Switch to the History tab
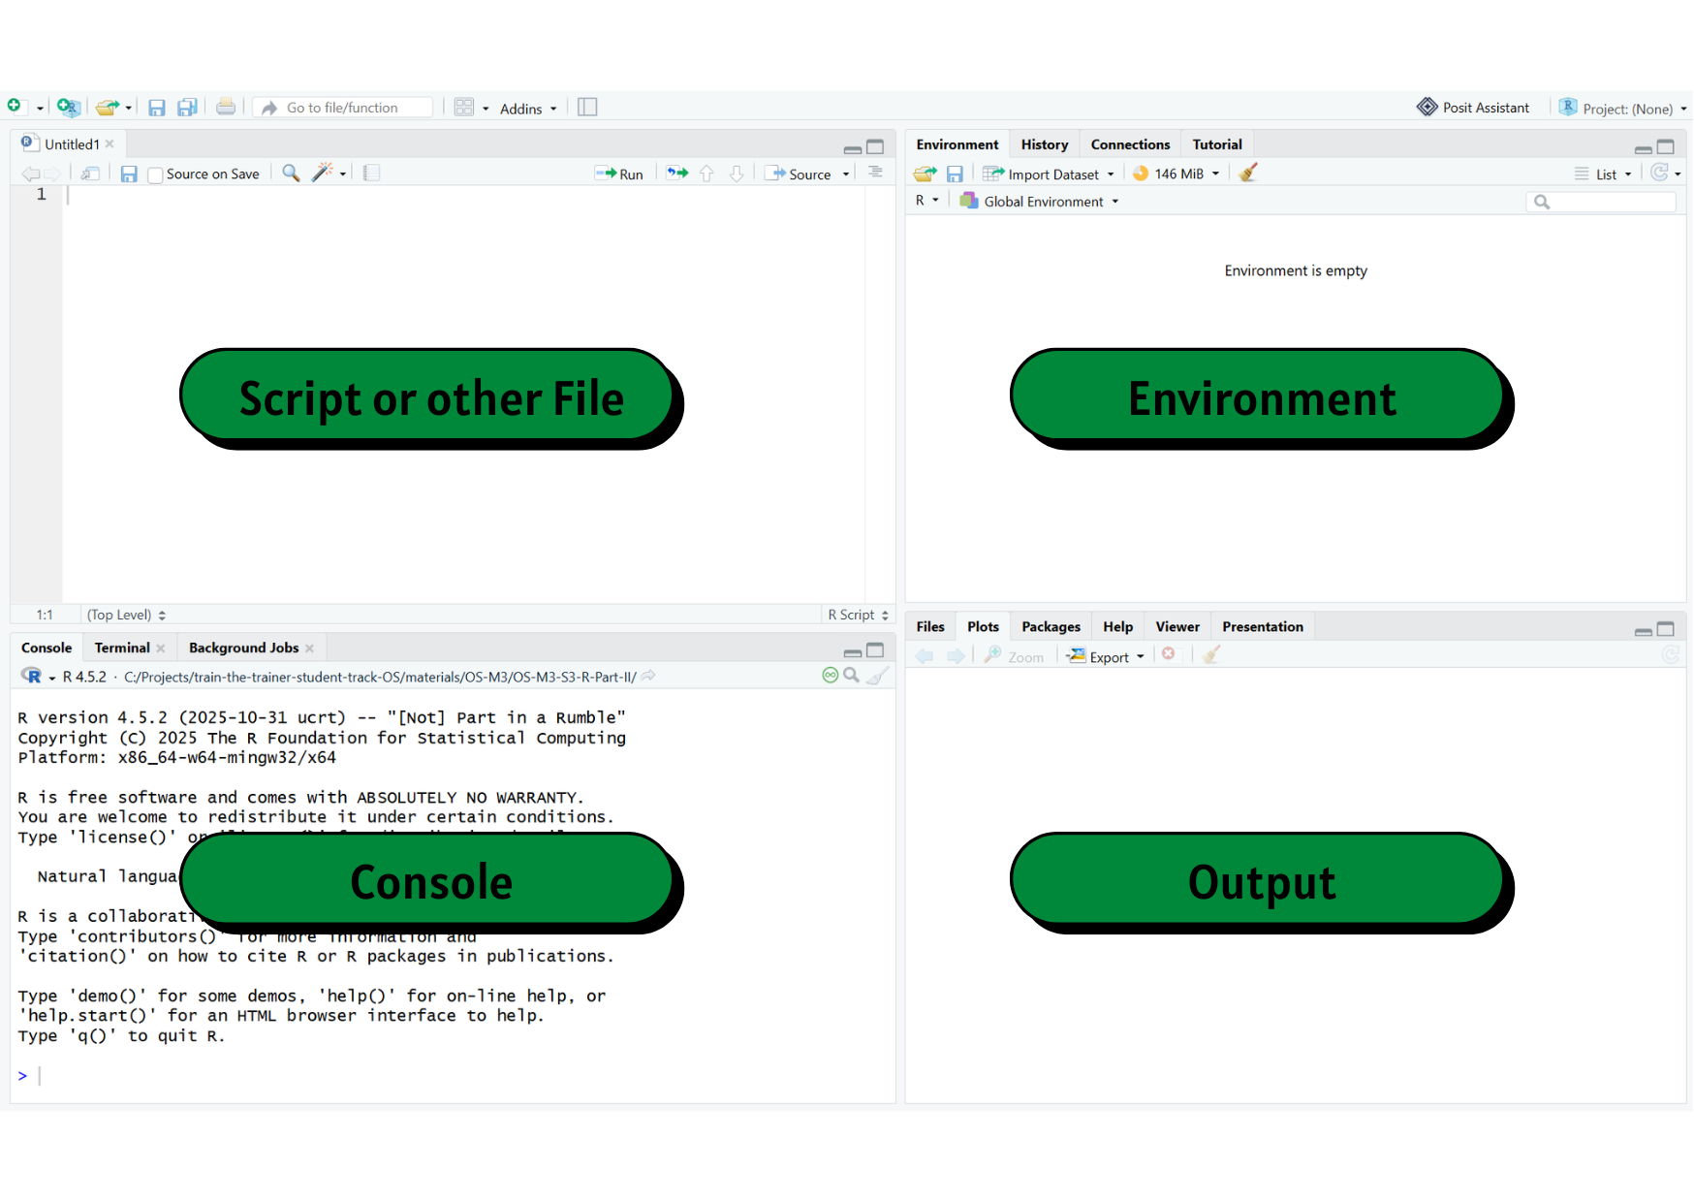Image resolution: width=1694 pixels, height=1202 pixels. coord(1045,144)
